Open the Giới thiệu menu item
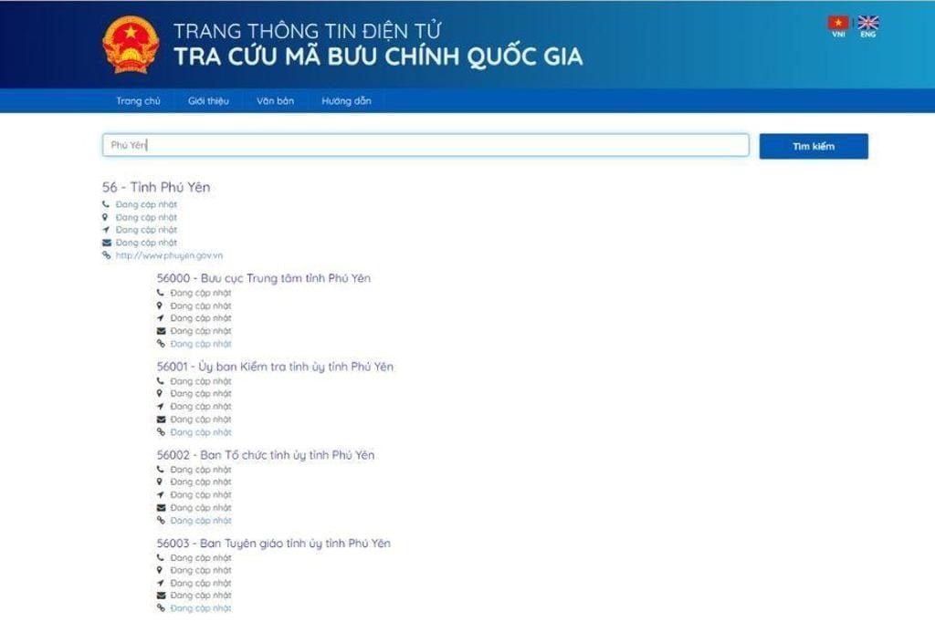 coord(208,101)
